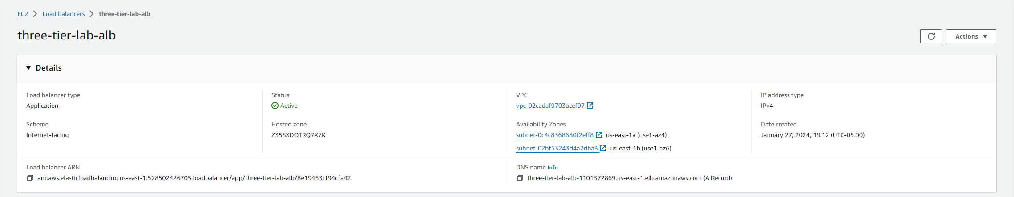Click hosted zone ID Z35SXDOTRQ7X7K

[x=298, y=135]
